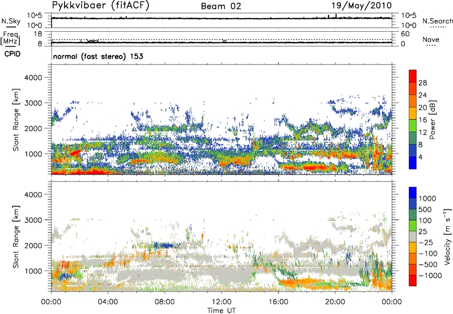Click the 'Velocity [m s-1]' colorbar label
453x314 pixels.
[447, 236]
